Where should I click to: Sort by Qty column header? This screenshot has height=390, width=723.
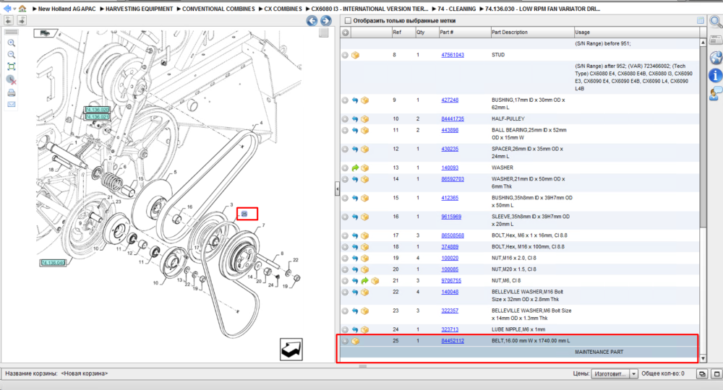[427, 32]
